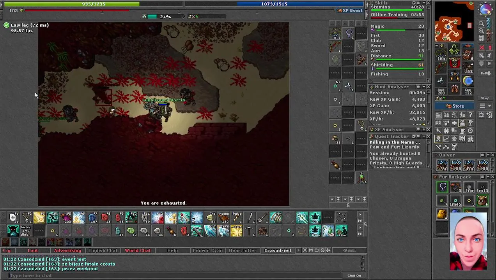This screenshot has width=496, height=280.
Task: Open the Hunt Analyser menu icon
Action: (418, 87)
